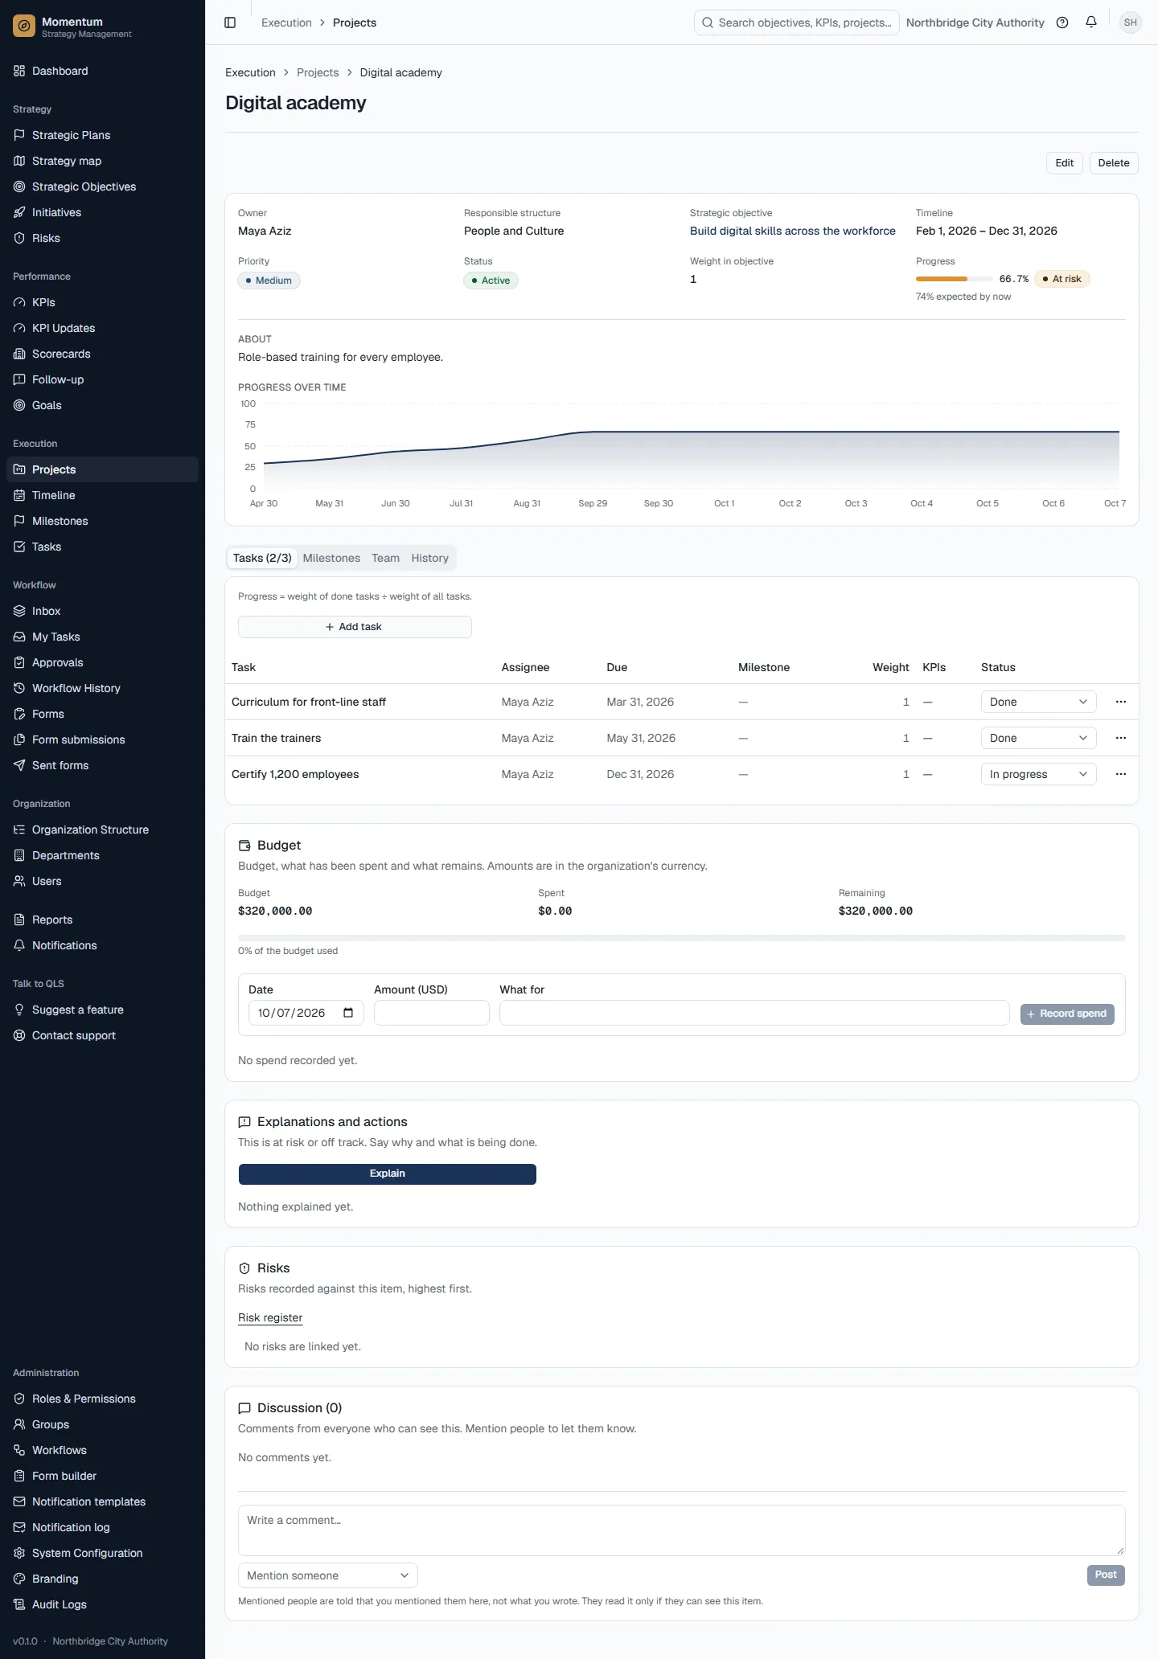Click the Strategy map icon

(19, 161)
